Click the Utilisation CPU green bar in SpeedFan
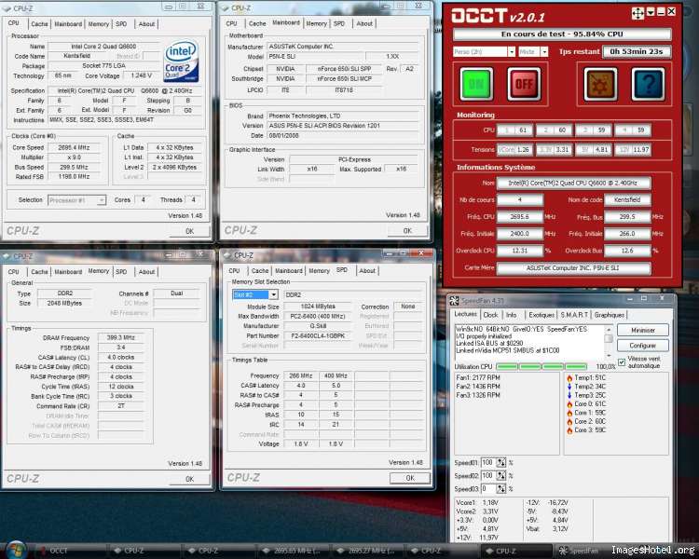The height and width of the screenshot is (559, 699). 541,366
